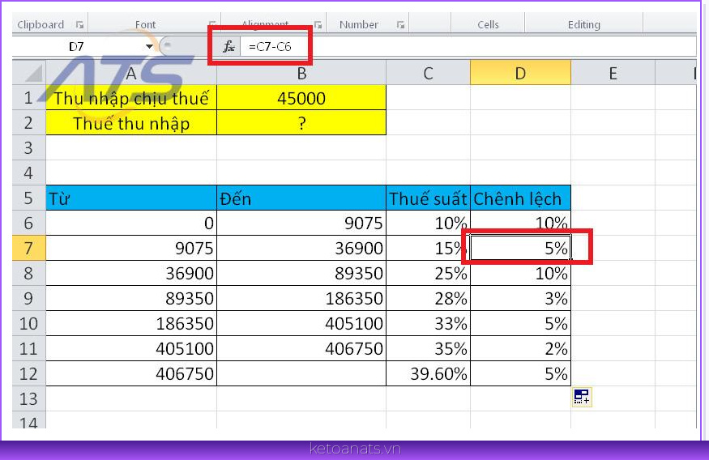This screenshot has height=460, width=709.
Task: Open the Number format dialog launcher
Action: [x=400, y=25]
